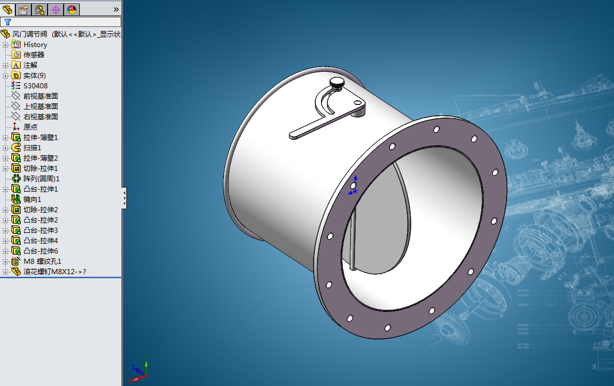Expand the 拉伸-薄壁1 feature
Viewport: 614px width, 386px height.
5,138
